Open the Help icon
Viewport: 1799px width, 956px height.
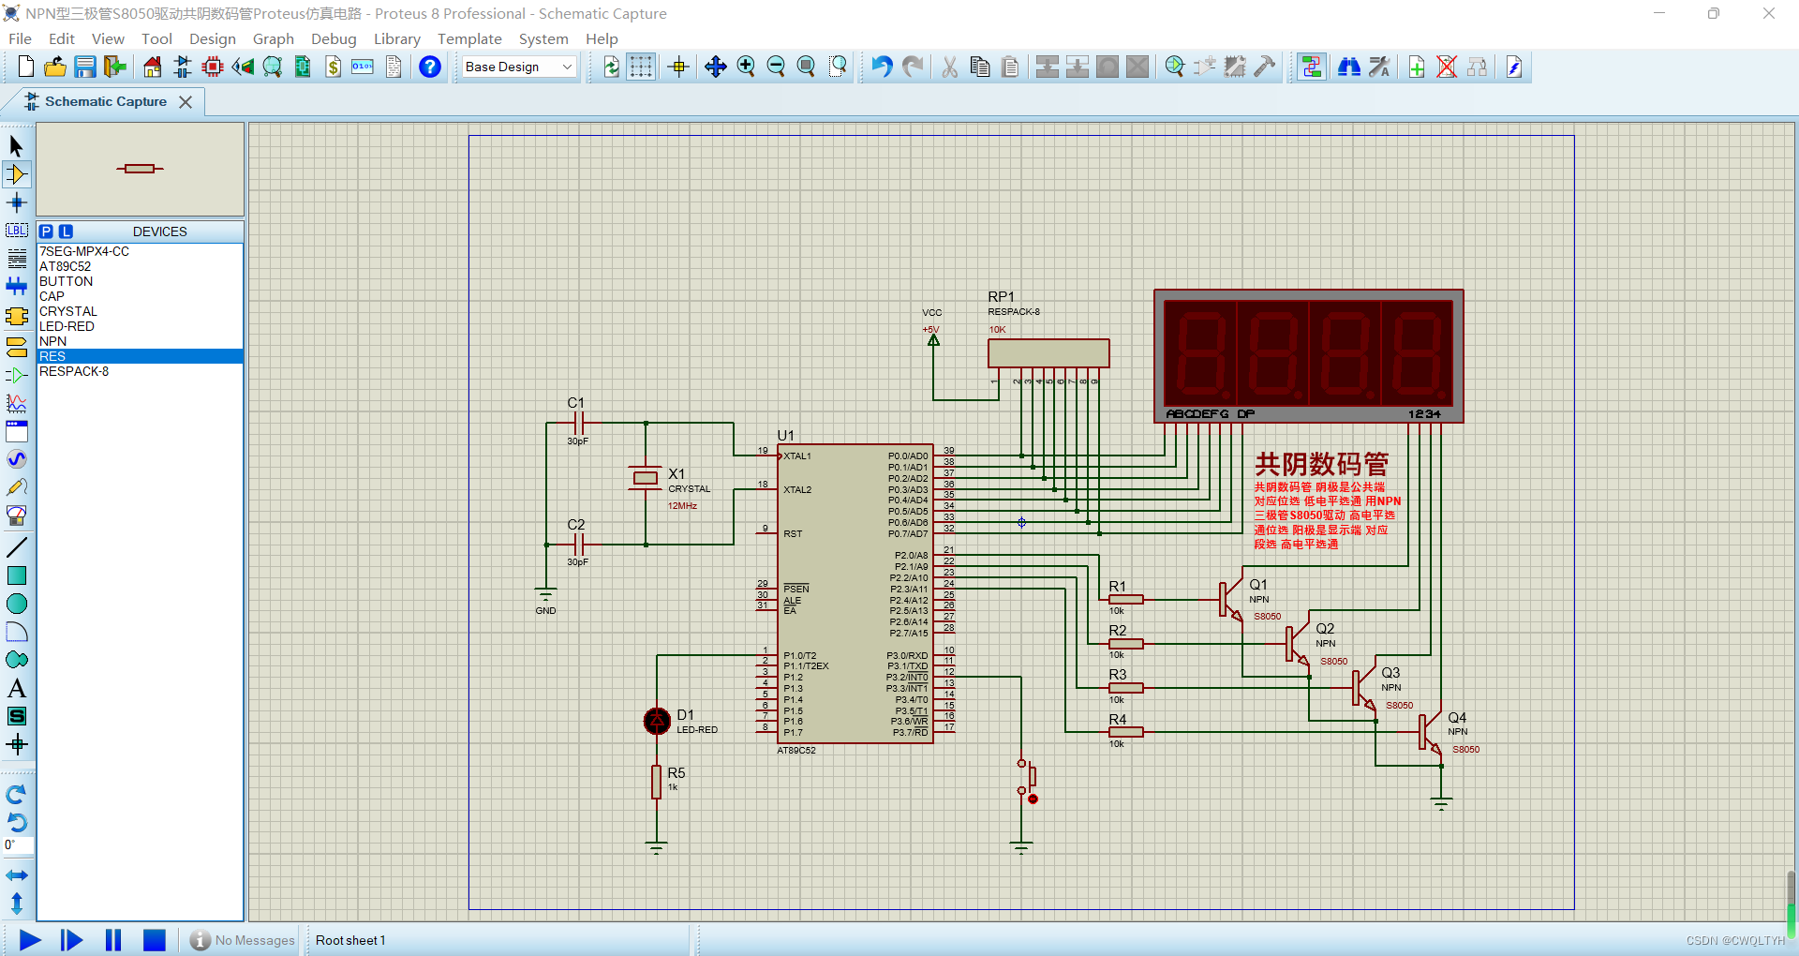coord(430,67)
